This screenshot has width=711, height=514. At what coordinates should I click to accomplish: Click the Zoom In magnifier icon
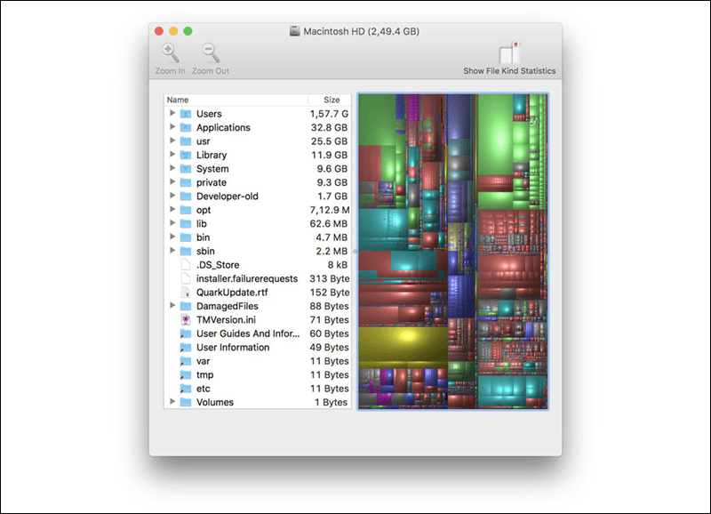pyautogui.click(x=169, y=51)
